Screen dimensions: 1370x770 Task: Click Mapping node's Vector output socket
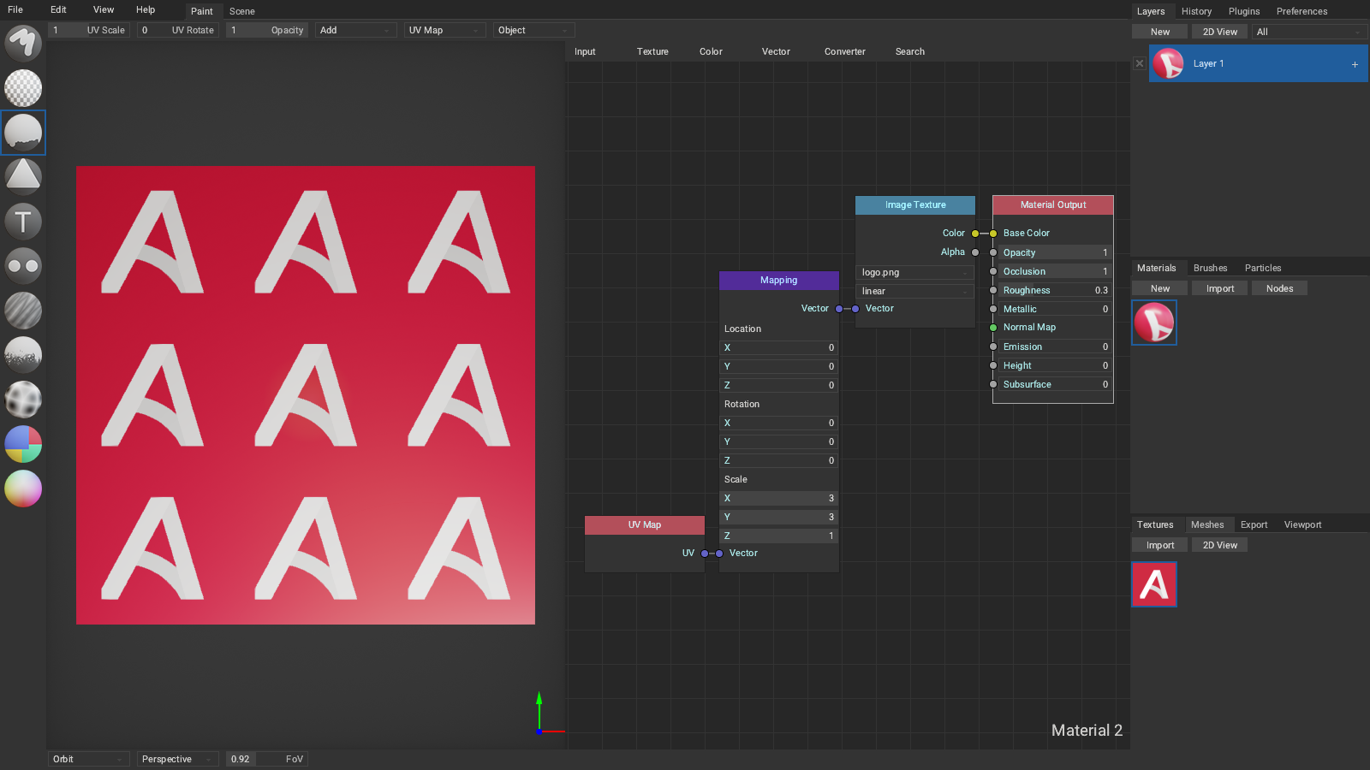pos(839,309)
